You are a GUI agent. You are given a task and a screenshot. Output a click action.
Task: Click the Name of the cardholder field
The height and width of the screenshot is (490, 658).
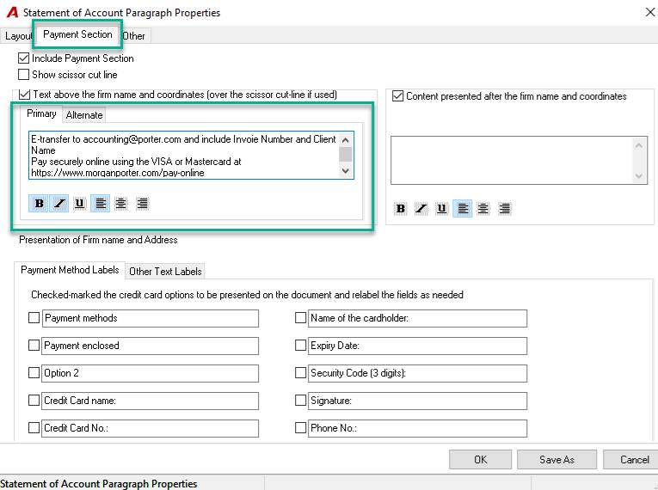coord(417,318)
